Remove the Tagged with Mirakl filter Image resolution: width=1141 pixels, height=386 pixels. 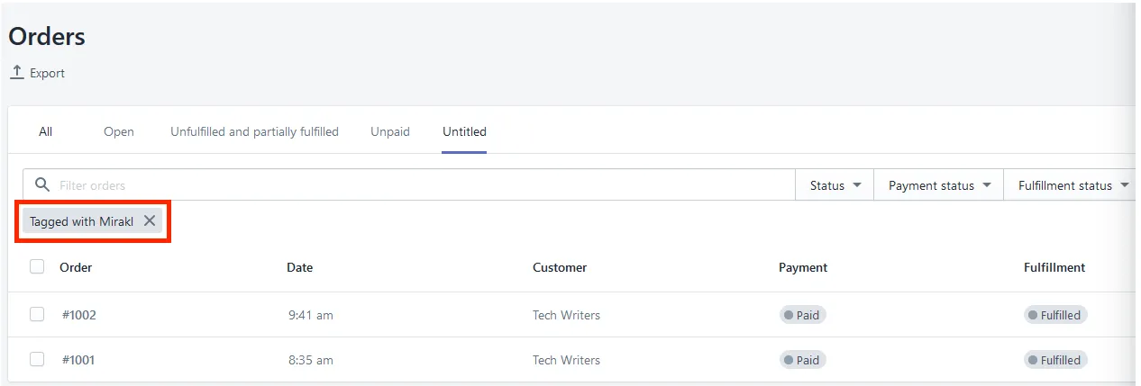point(150,220)
